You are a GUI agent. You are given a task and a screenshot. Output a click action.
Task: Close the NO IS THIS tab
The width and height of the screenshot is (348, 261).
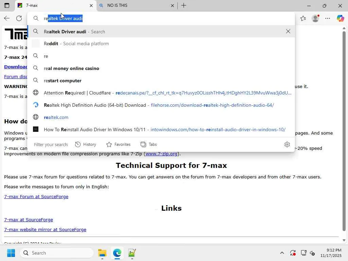click(x=172, y=5)
